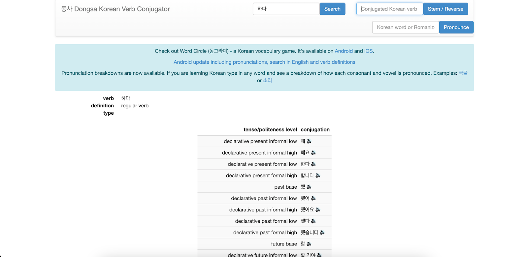
Task: Select the 'declarative past formal high' row label
Action: tap(265, 233)
